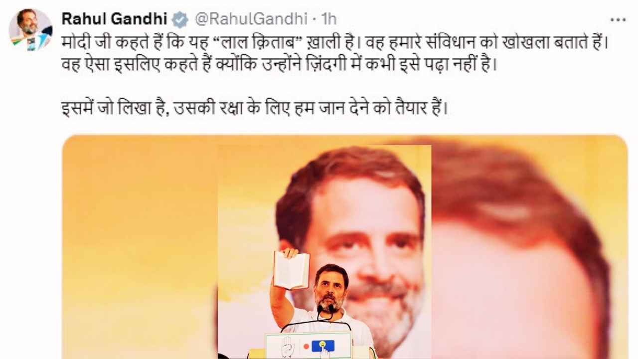Click the blue verified badge

[180, 20]
